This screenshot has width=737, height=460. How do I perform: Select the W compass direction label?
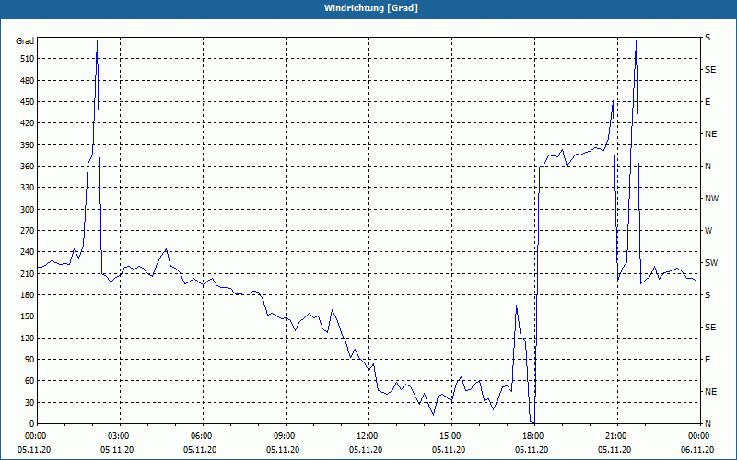708,231
